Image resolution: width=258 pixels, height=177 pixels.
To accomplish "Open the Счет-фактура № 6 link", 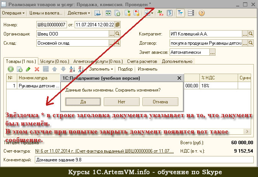I will point(105,151).
